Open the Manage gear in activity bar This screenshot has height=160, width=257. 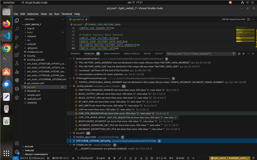(x=17, y=152)
